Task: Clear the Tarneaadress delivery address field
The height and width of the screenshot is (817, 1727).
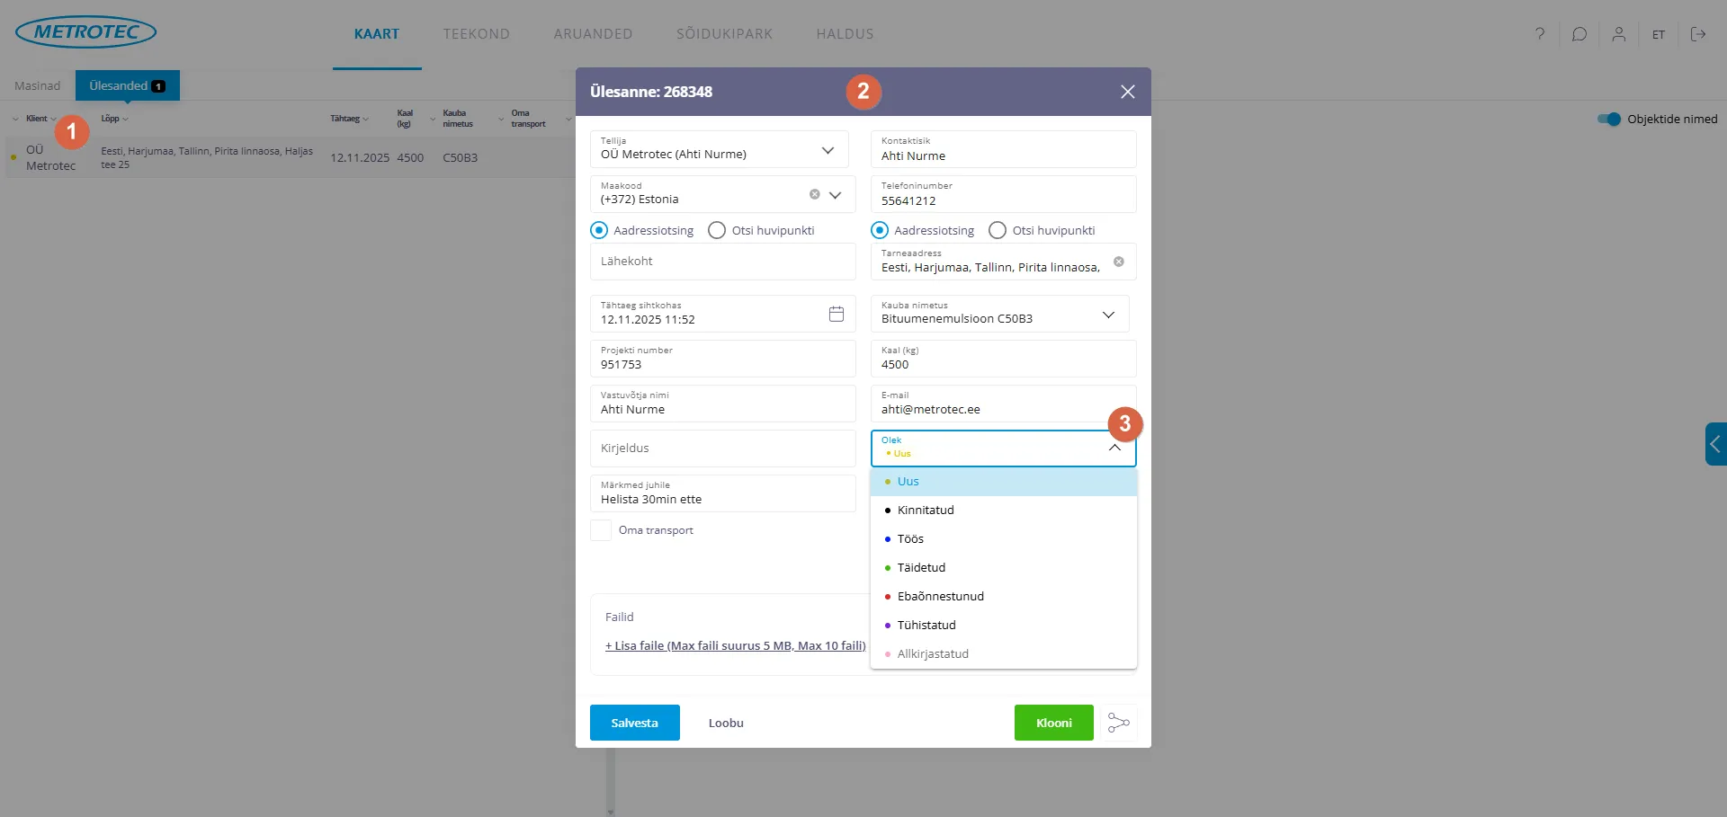Action: pos(1118,262)
